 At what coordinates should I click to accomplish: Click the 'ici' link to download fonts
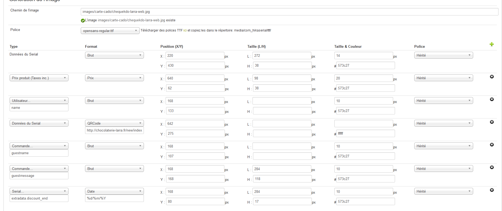click(x=185, y=30)
